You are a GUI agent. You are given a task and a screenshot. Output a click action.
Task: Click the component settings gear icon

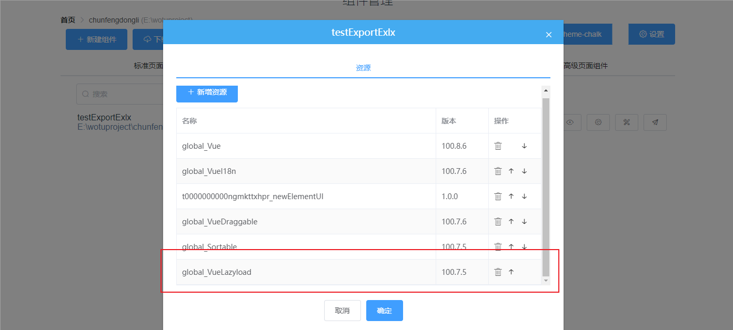click(598, 122)
